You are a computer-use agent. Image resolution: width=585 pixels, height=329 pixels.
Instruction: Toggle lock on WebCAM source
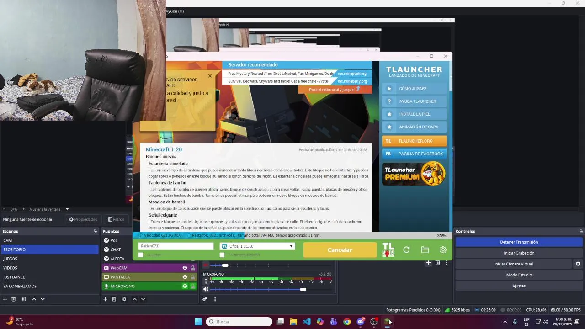point(193,268)
